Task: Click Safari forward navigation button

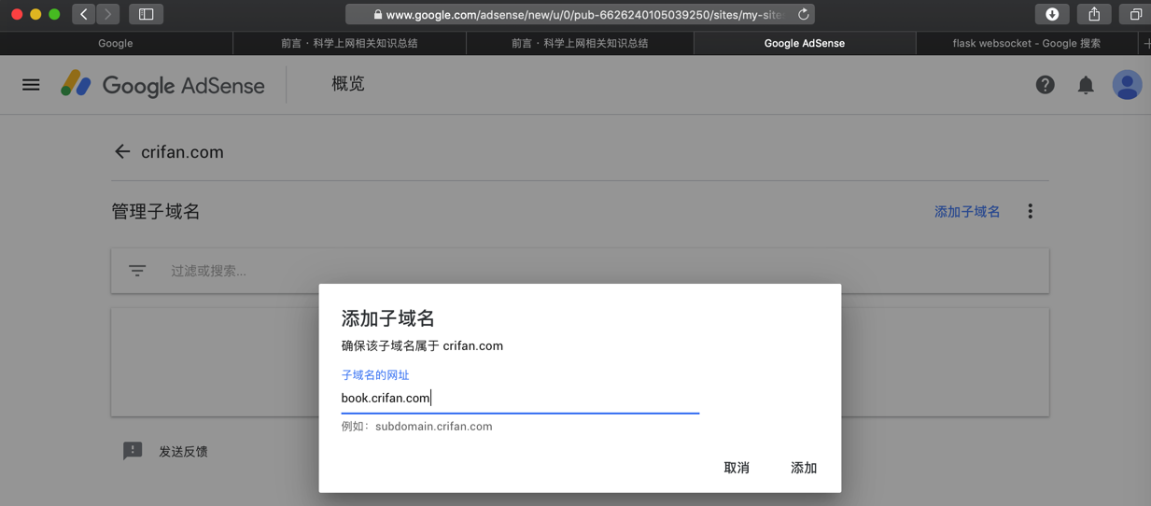Action: click(x=108, y=14)
